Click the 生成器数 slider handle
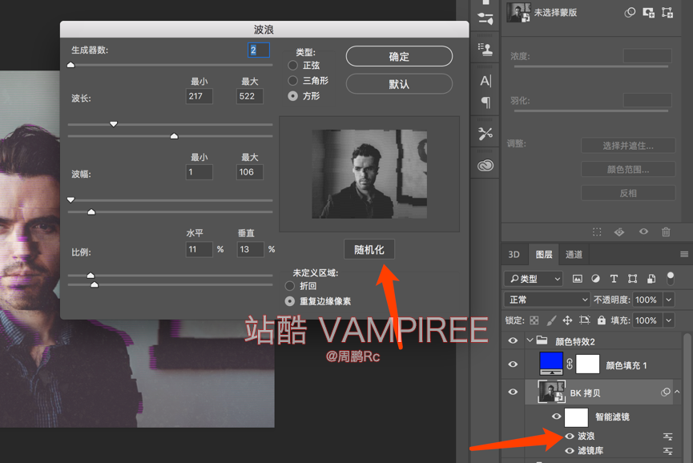This screenshot has width=693, height=463. pyautogui.click(x=71, y=66)
